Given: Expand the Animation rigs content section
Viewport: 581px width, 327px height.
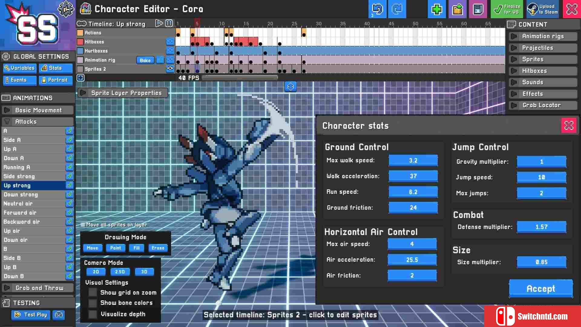Looking at the screenshot, I should [543, 36].
